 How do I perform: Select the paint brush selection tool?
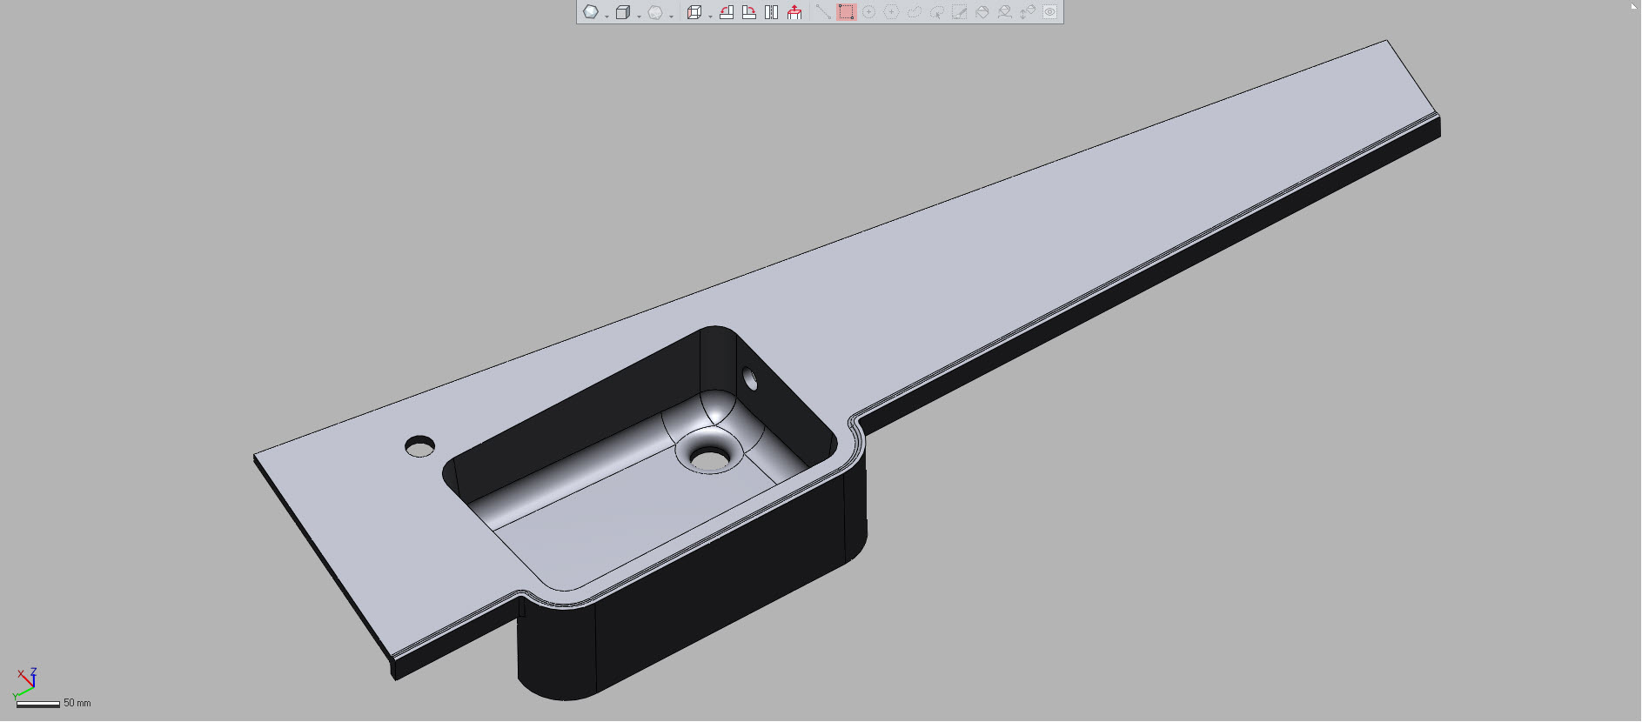point(960,12)
